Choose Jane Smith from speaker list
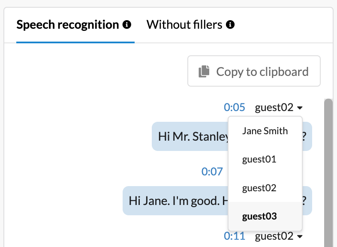This screenshot has height=247, width=337. [x=265, y=131]
